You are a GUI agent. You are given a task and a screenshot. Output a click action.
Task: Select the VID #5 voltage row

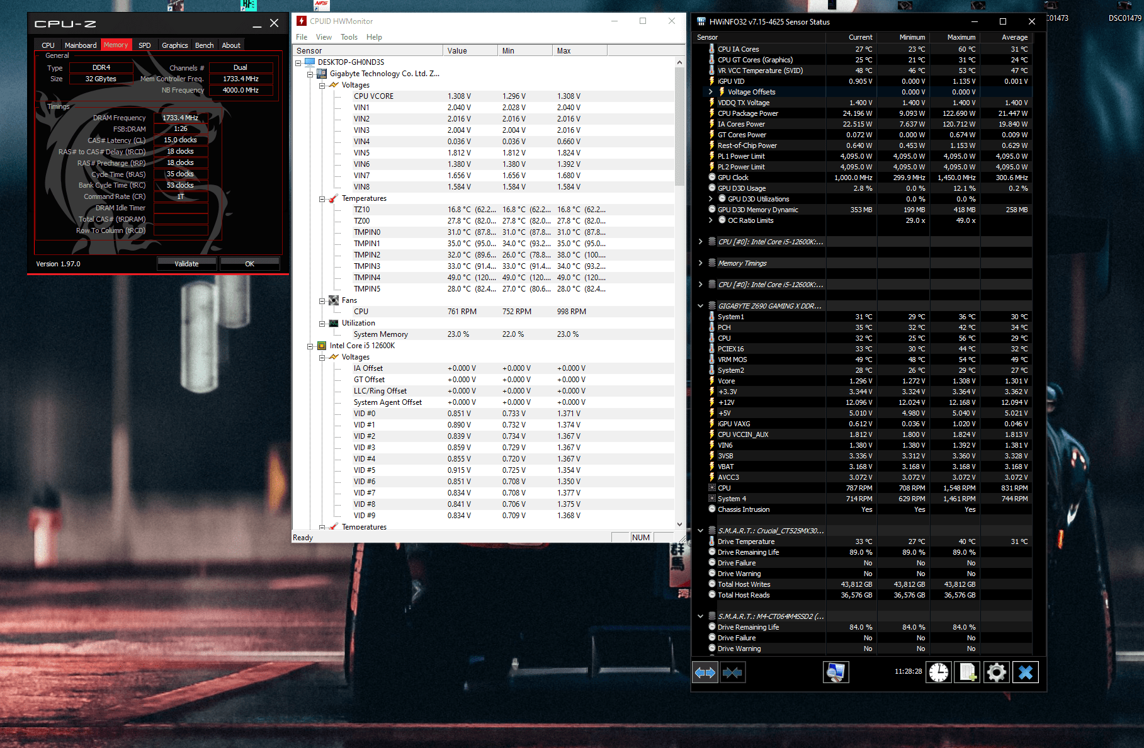(x=484, y=470)
